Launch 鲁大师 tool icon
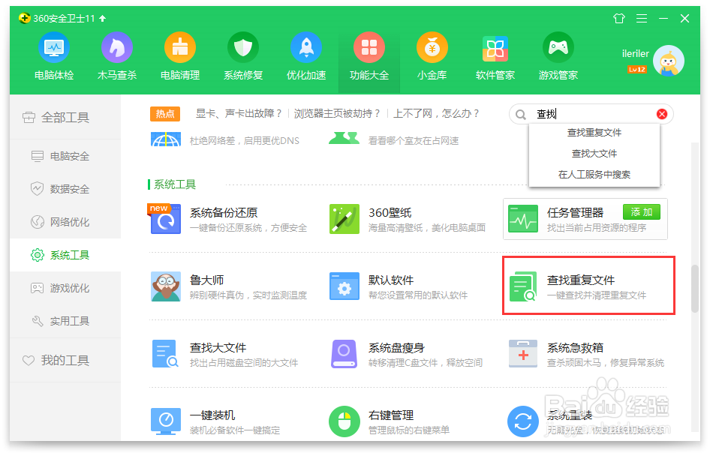 165,286
